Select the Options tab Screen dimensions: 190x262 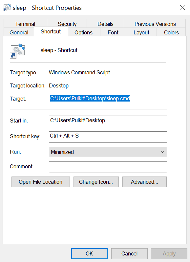[x=83, y=32]
